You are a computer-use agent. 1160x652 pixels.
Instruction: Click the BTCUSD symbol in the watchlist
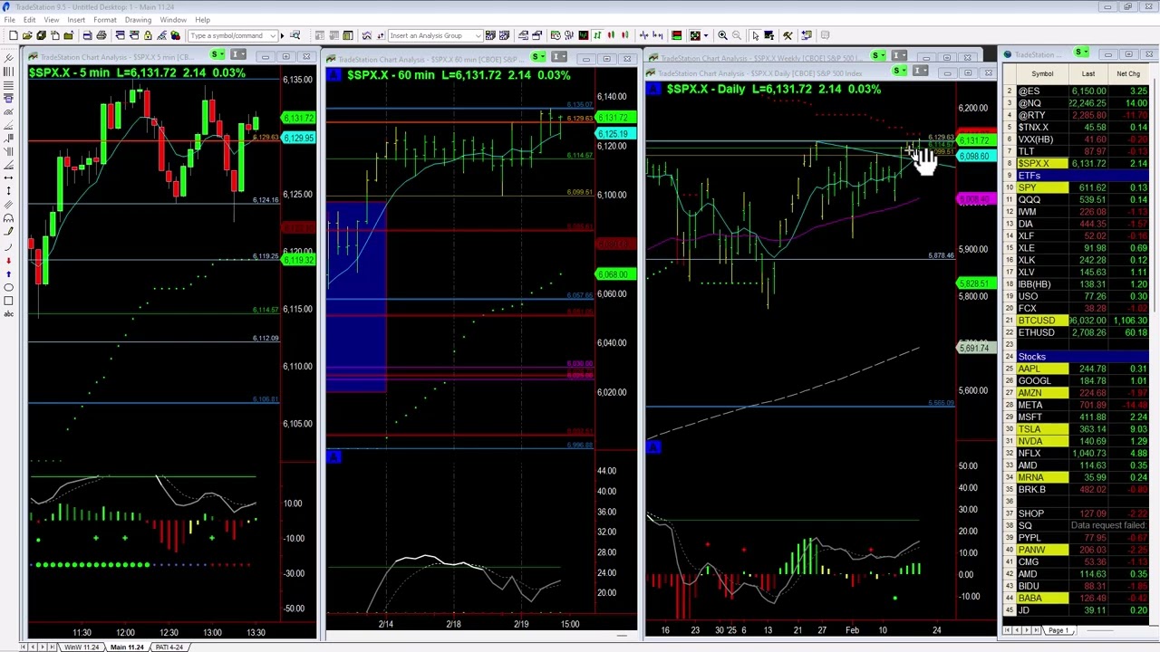tap(1037, 321)
